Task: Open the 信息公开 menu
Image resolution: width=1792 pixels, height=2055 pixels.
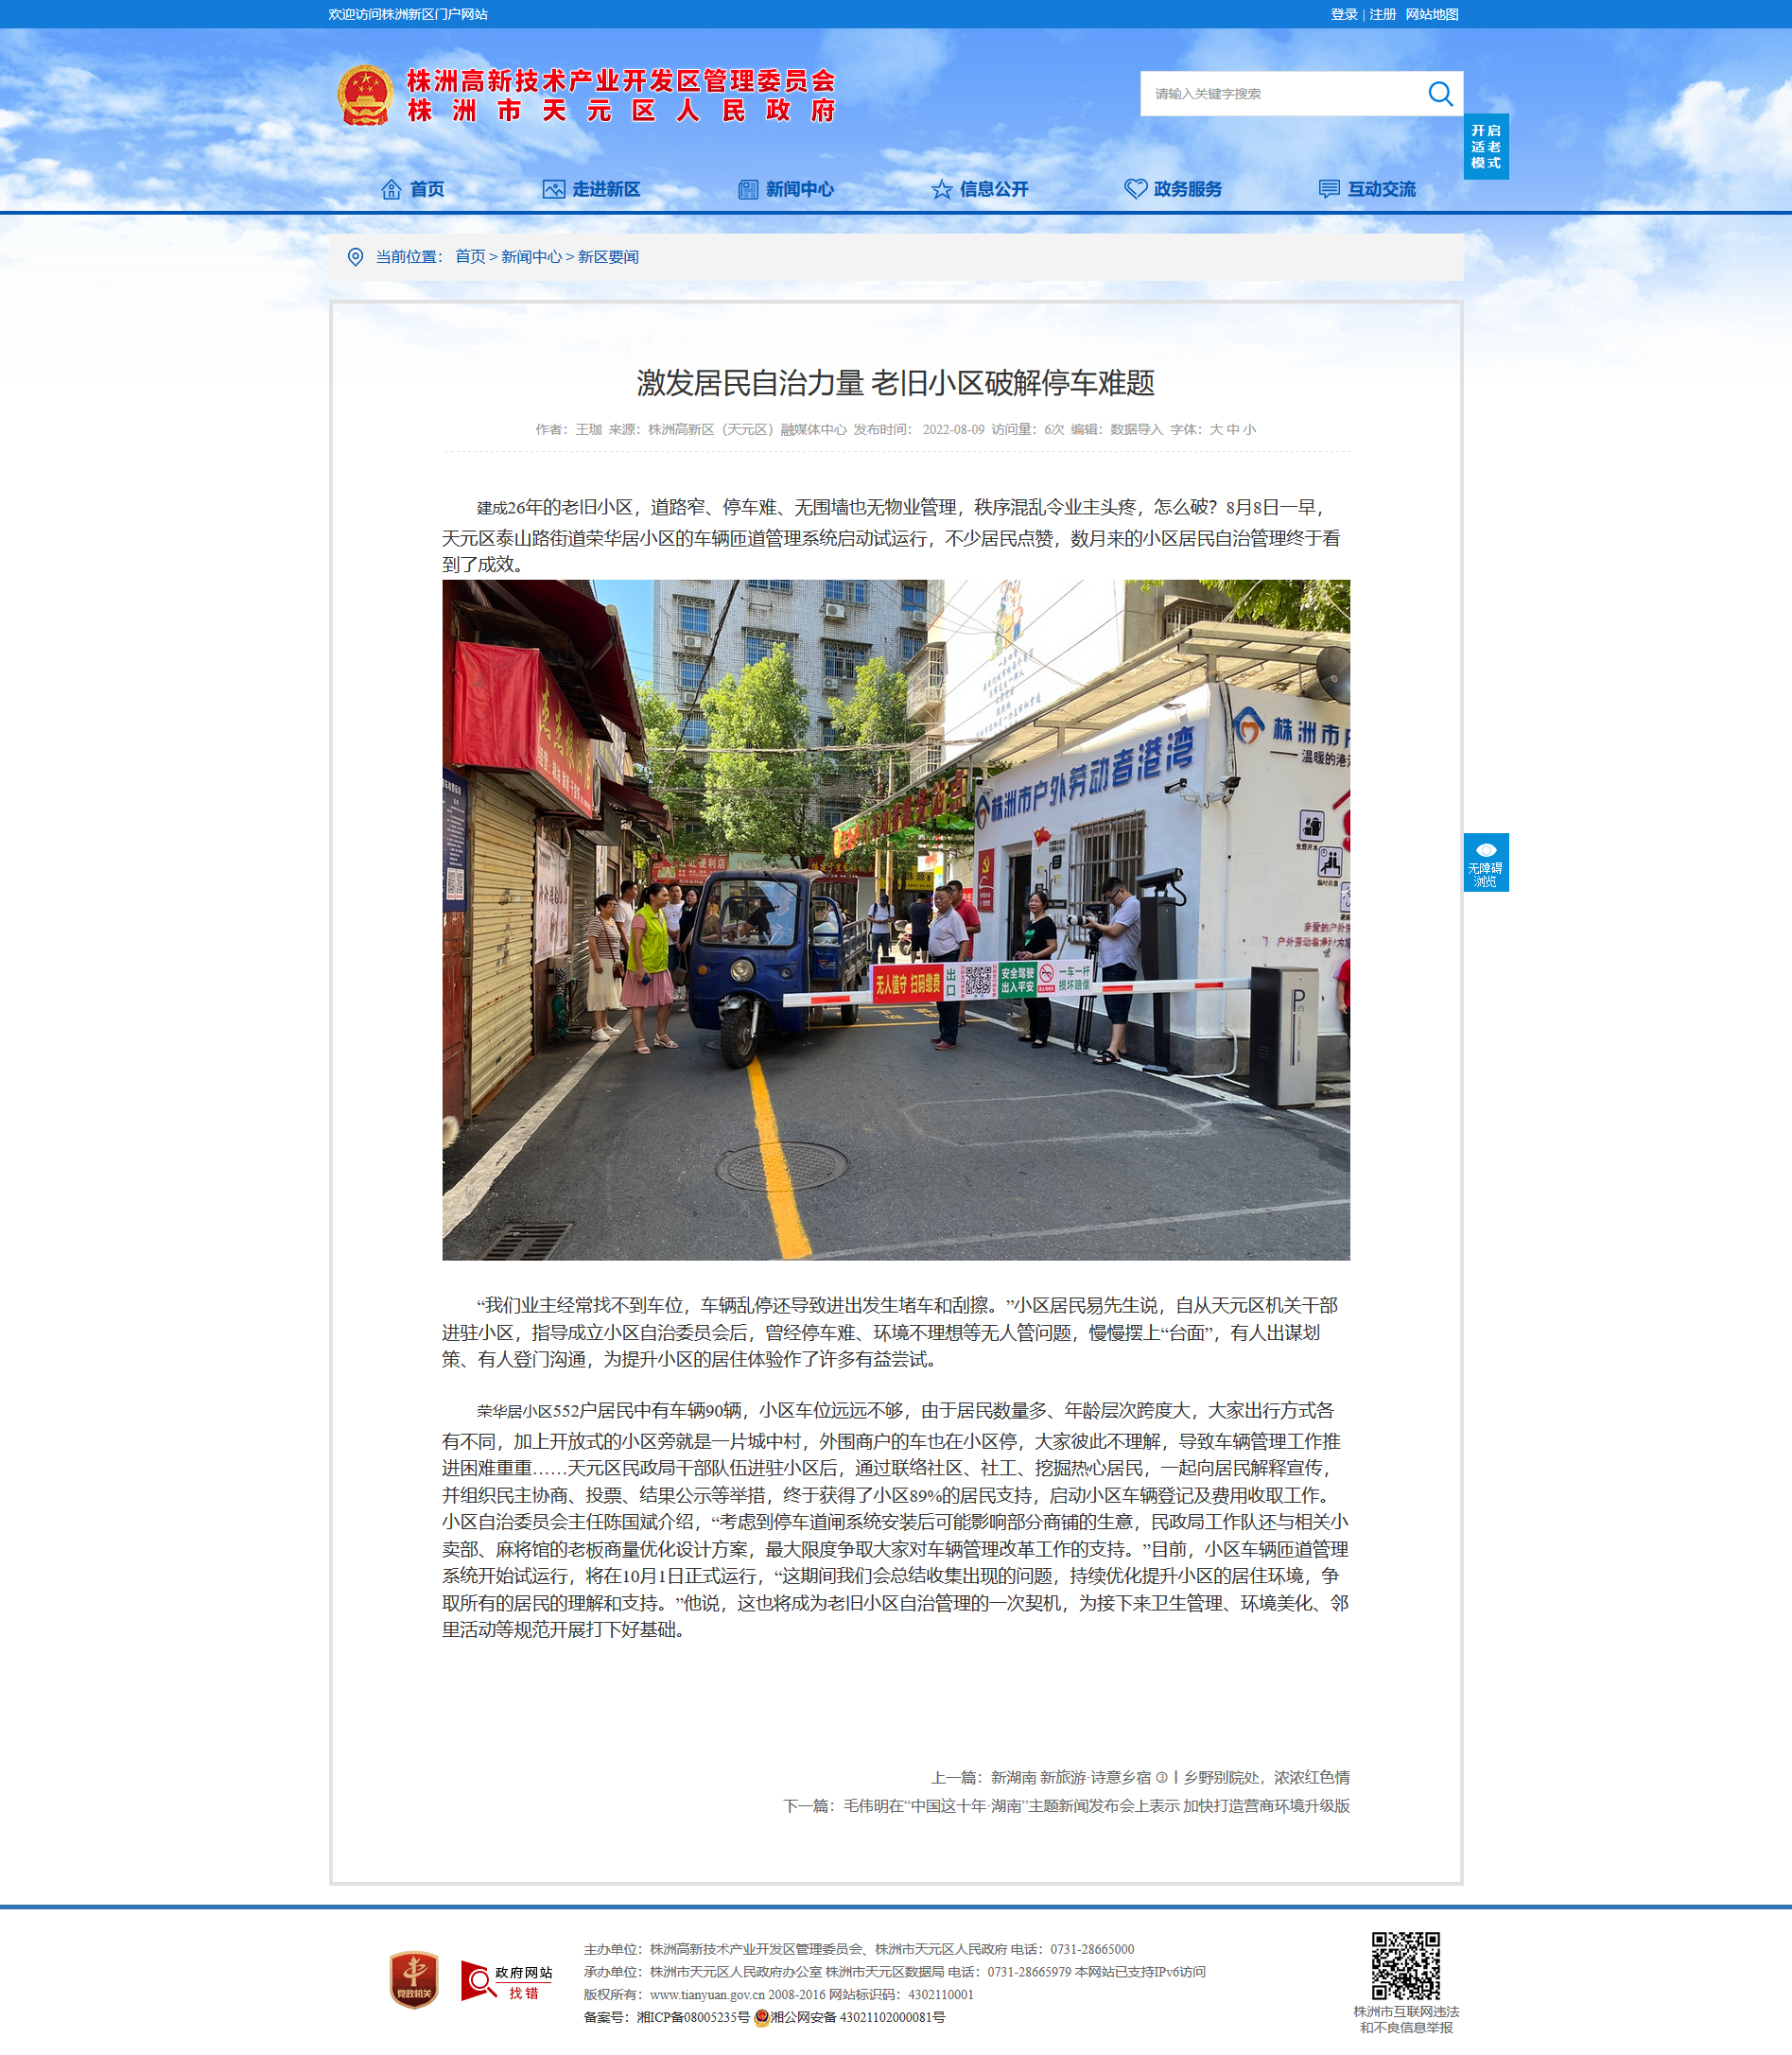Action: click(x=994, y=189)
